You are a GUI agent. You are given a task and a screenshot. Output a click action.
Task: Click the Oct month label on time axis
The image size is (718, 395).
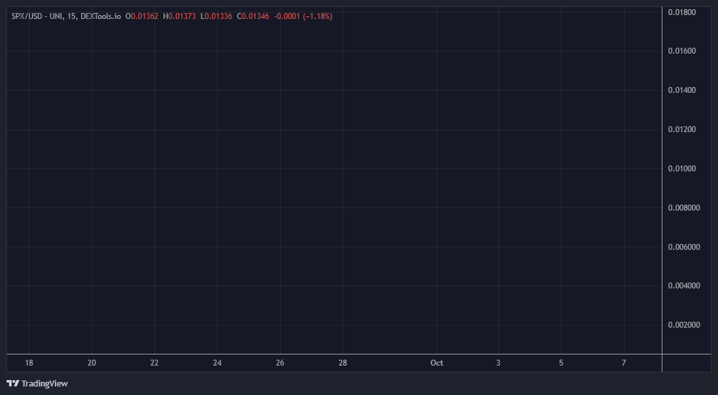click(x=437, y=363)
